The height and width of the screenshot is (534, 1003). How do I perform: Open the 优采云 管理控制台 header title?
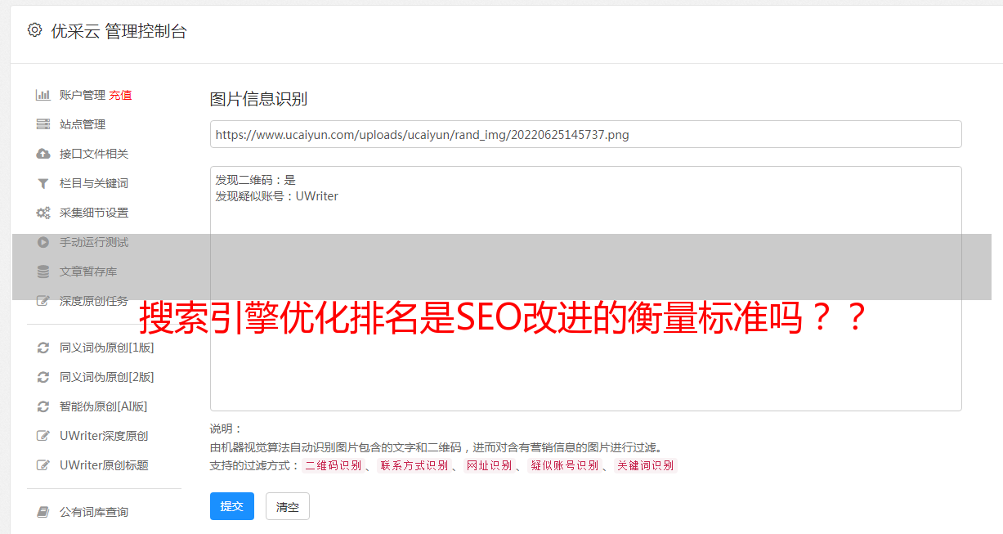(x=119, y=31)
